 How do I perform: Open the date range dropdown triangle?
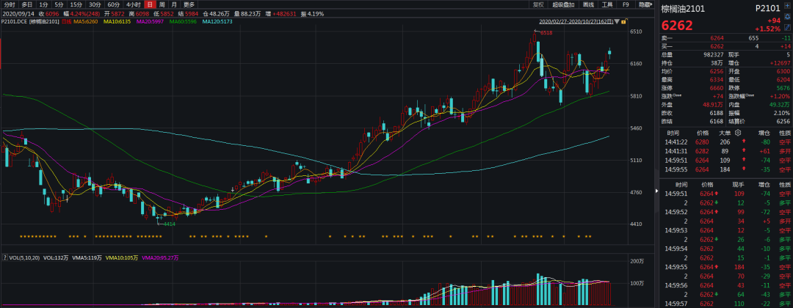pos(617,22)
